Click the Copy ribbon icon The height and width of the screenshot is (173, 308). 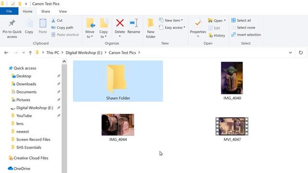29,24
